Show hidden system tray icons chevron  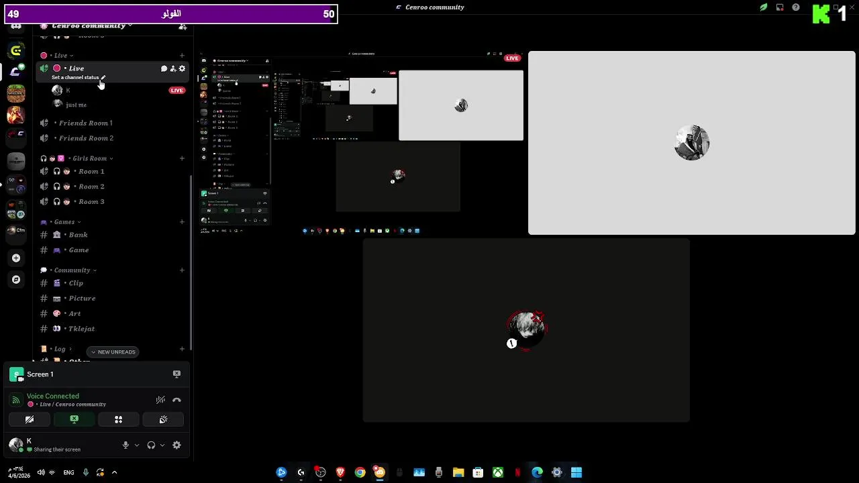pyautogui.click(x=114, y=472)
